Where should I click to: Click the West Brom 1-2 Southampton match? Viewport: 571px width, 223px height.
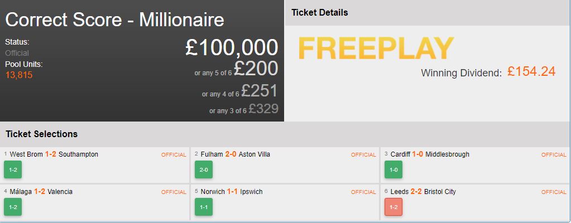pyautogui.click(x=54, y=154)
